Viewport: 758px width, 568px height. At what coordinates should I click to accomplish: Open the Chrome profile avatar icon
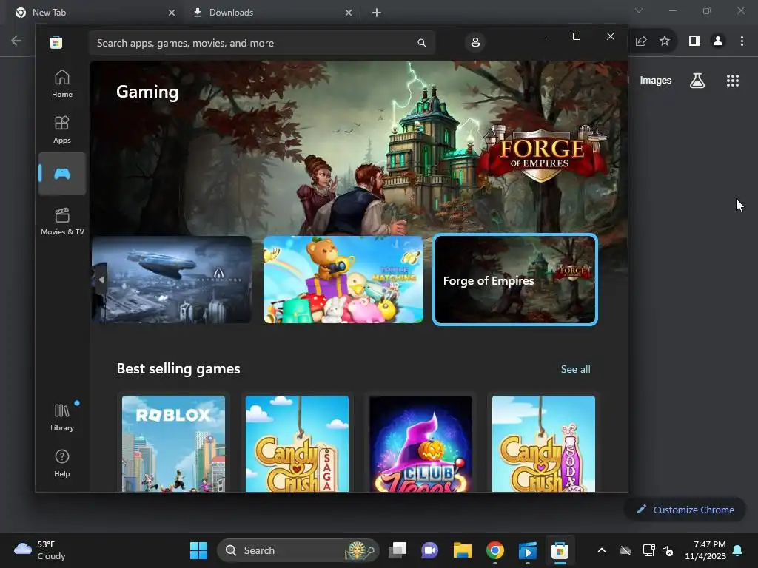(718, 41)
